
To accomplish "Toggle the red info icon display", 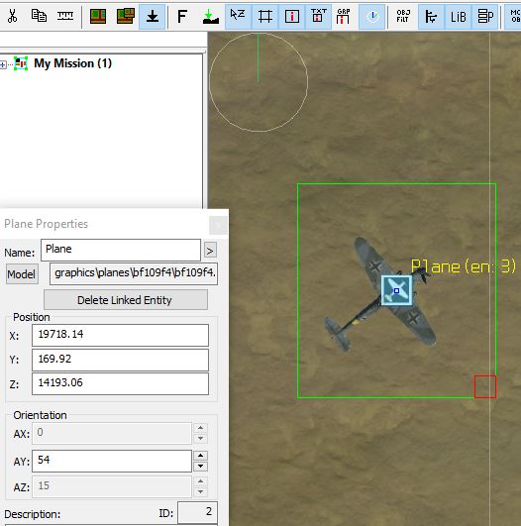I will click(x=292, y=17).
